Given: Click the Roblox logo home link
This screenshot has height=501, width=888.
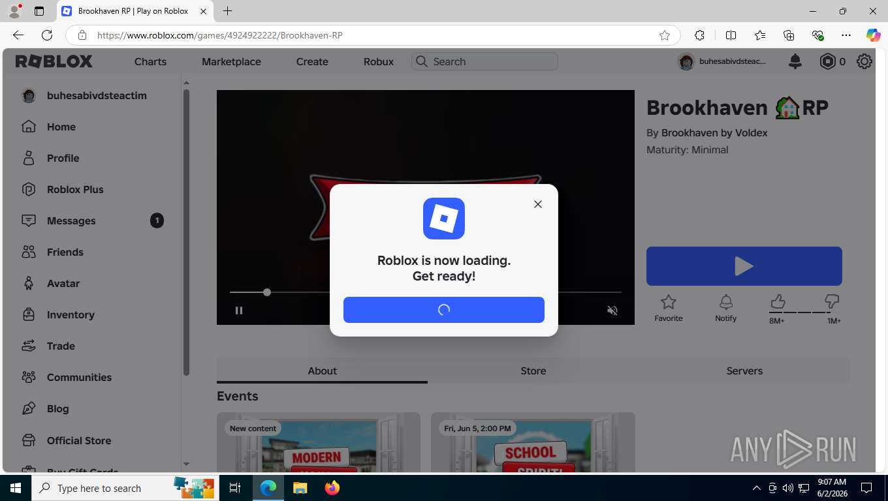Looking at the screenshot, I should (54, 61).
